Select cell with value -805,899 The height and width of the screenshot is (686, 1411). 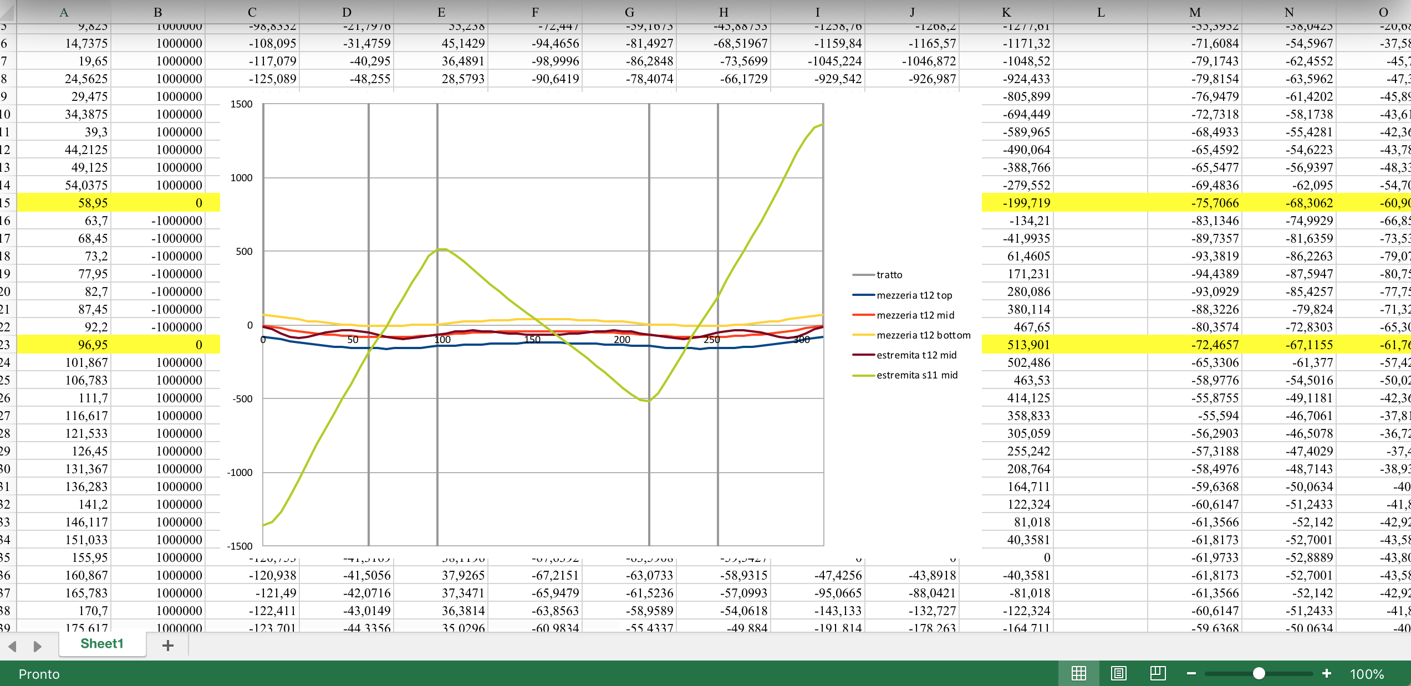tap(1017, 96)
